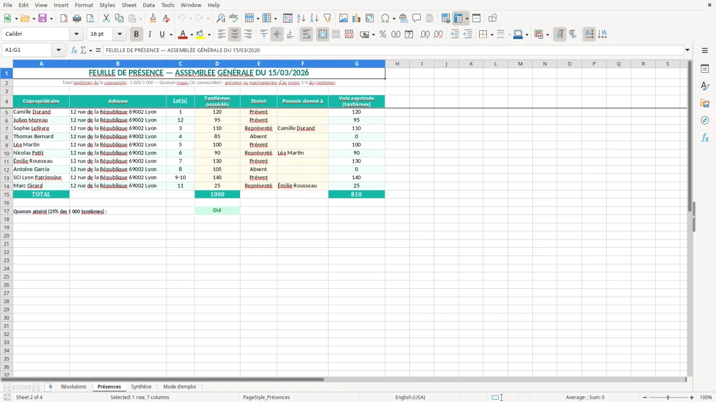The height and width of the screenshot is (402, 716).
Task: Click Format as Percent icon
Action: [x=382, y=35]
